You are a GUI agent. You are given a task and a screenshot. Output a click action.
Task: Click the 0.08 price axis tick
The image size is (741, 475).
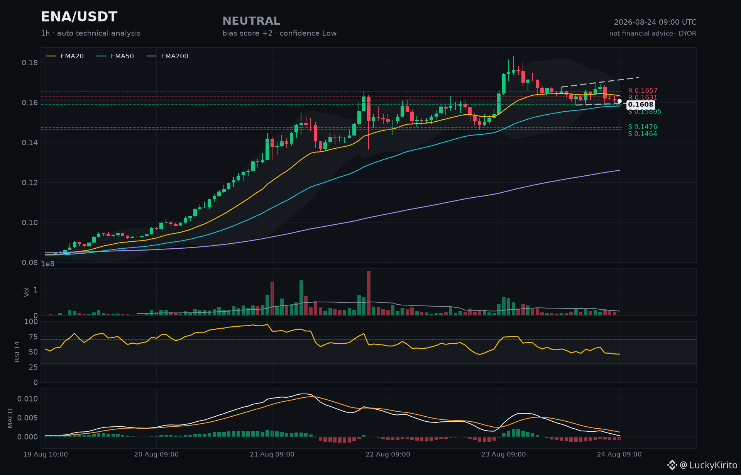tap(30, 263)
